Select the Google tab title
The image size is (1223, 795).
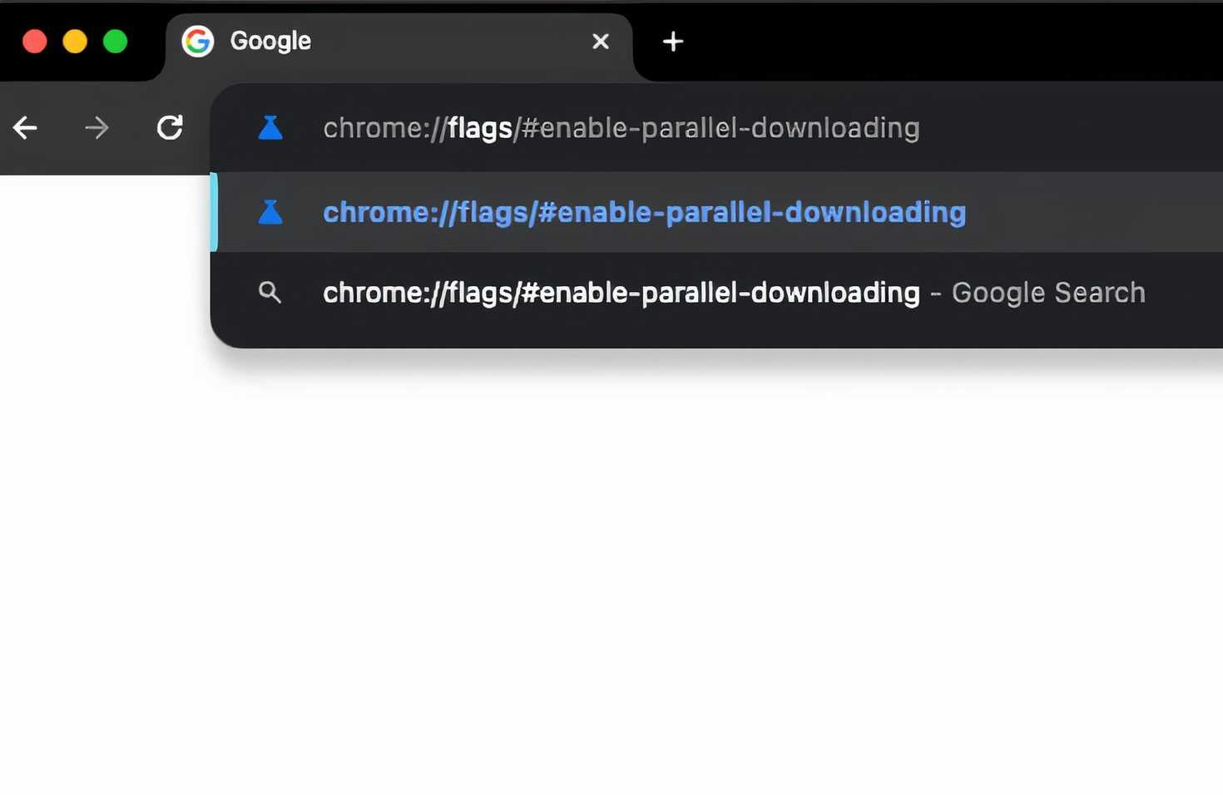(270, 41)
